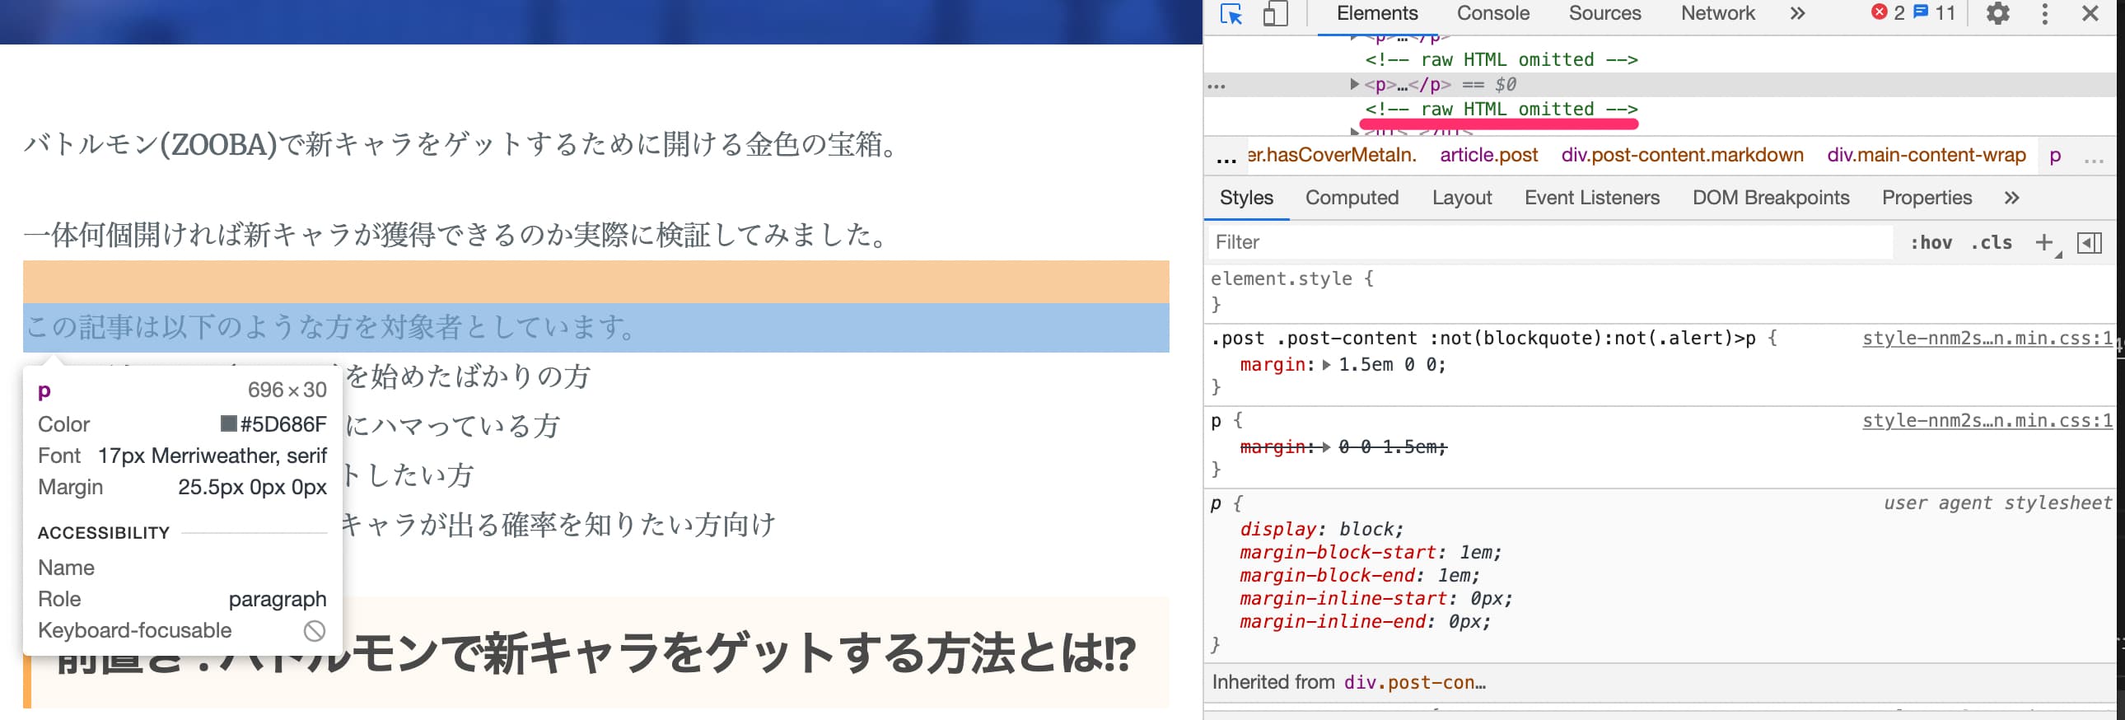
Task: Select the Styles pane tab
Action: point(1245,198)
